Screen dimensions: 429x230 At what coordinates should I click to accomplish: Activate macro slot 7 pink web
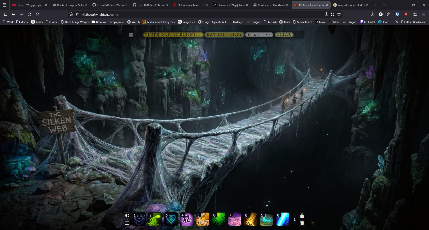pyautogui.click(x=235, y=219)
